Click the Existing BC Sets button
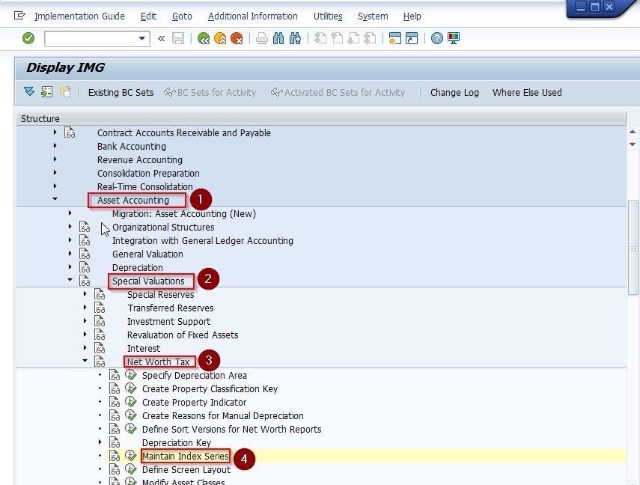The image size is (640, 485). 121,93
